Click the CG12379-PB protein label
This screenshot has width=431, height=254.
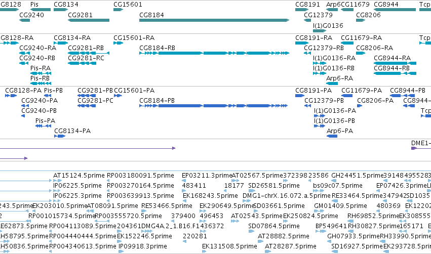click(324, 101)
